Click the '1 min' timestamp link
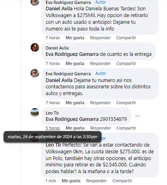167x185 pixels. [x=51, y=181]
